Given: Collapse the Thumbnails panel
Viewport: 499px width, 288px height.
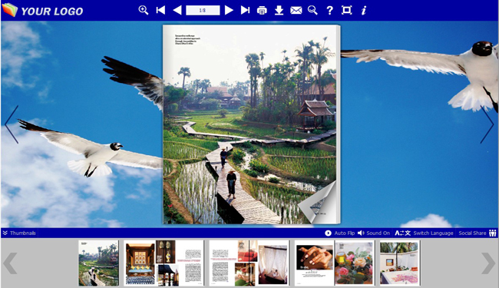Looking at the screenshot, I should (19, 233).
